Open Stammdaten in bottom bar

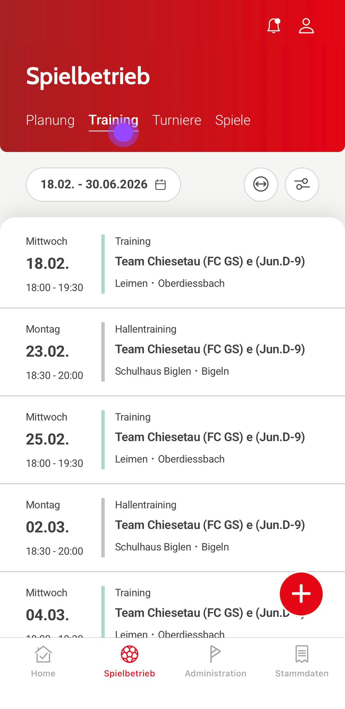click(x=302, y=661)
